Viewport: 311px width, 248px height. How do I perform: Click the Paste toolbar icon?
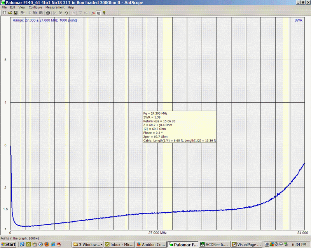(41, 13)
